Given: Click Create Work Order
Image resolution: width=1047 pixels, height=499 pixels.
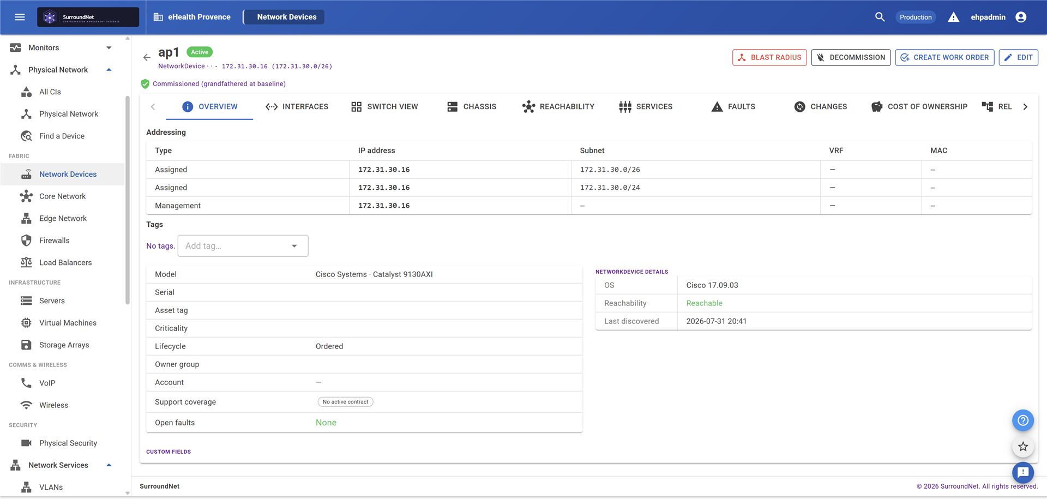Looking at the screenshot, I should pos(944,57).
